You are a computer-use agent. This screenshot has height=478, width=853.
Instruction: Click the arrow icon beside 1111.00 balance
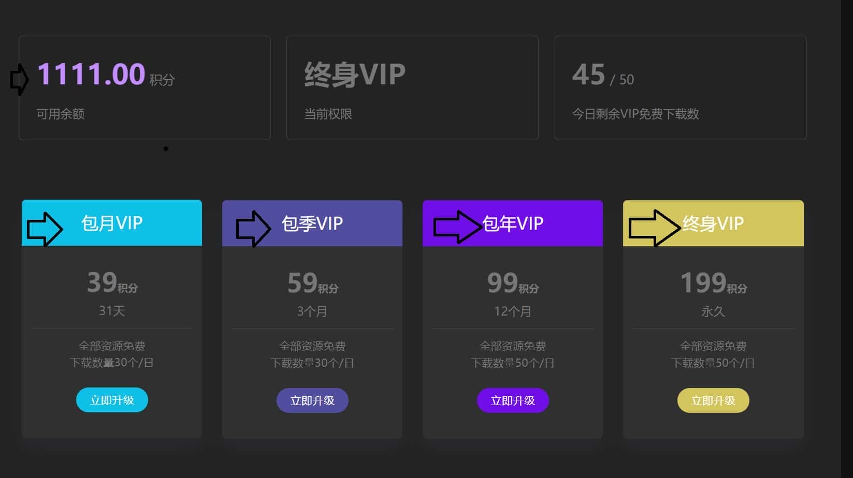pyautogui.click(x=20, y=80)
